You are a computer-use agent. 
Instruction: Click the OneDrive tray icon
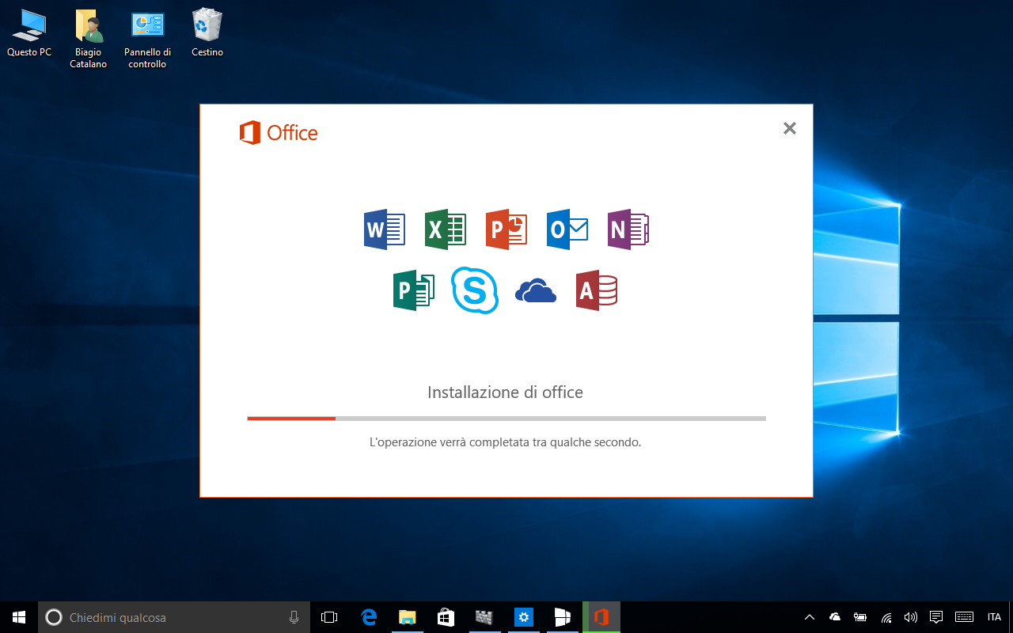pos(835,617)
